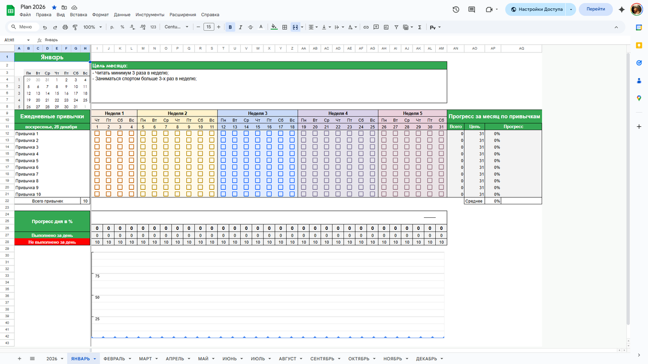Open the fill color bucket
Viewport: 648px width, 364px height.
274,27
